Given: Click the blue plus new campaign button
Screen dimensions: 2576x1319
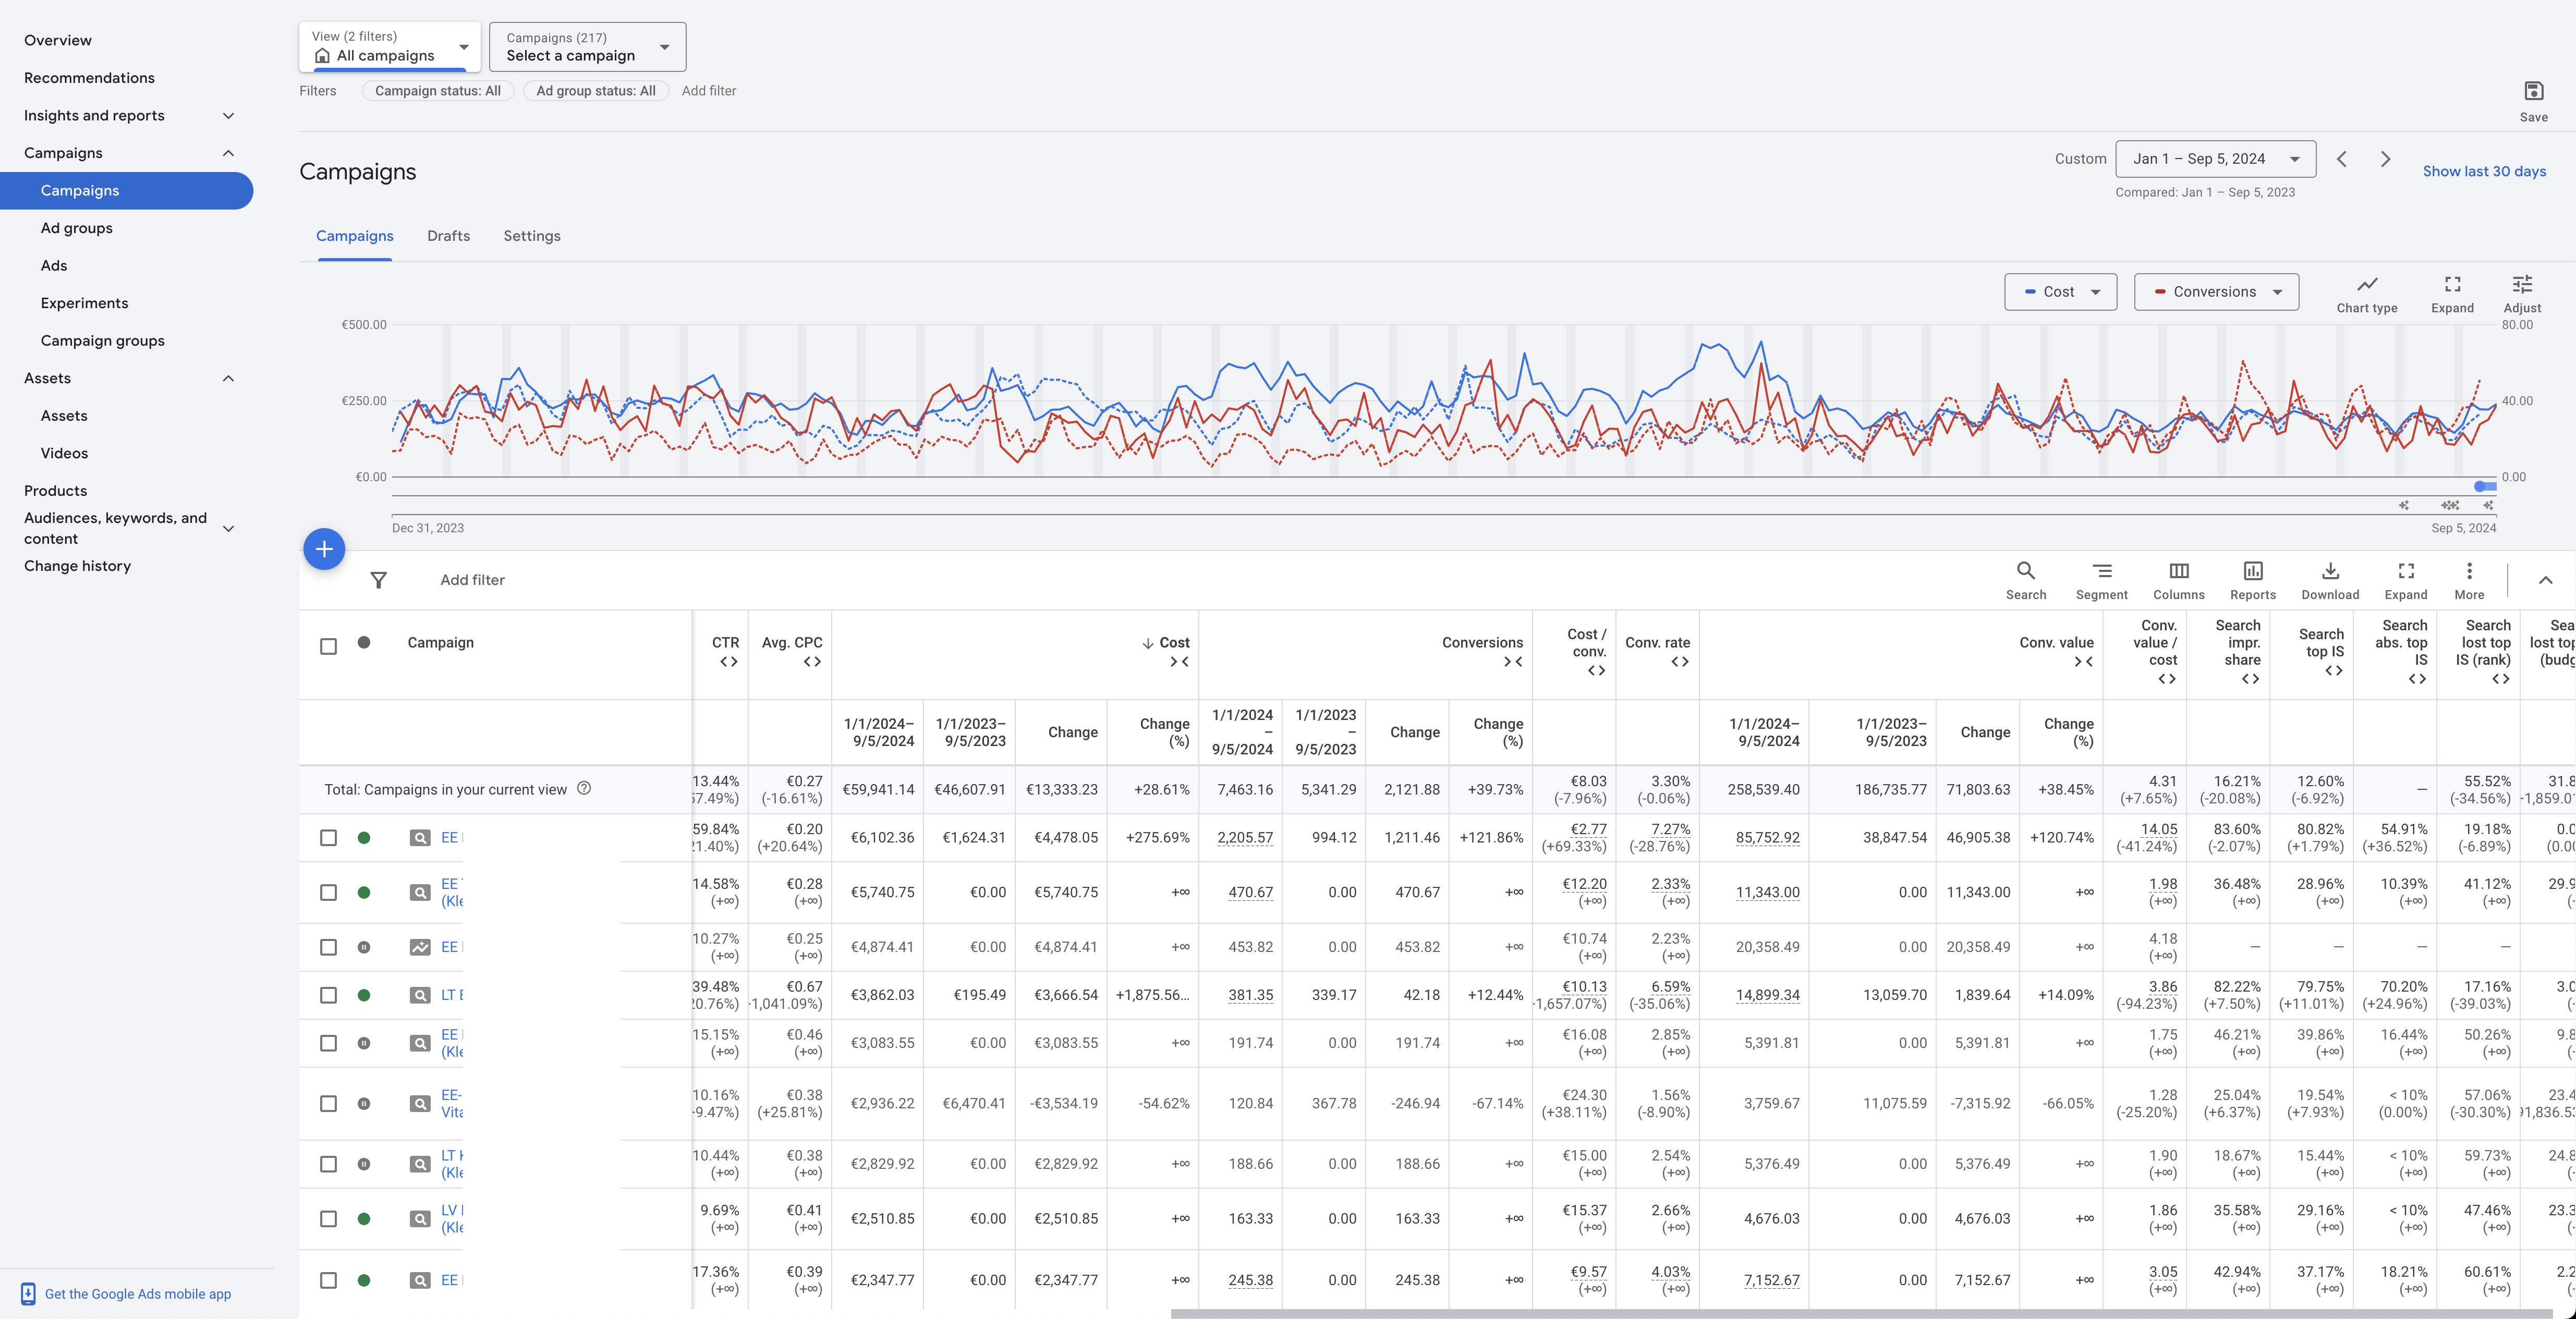Looking at the screenshot, I should [x=324, y=548].
